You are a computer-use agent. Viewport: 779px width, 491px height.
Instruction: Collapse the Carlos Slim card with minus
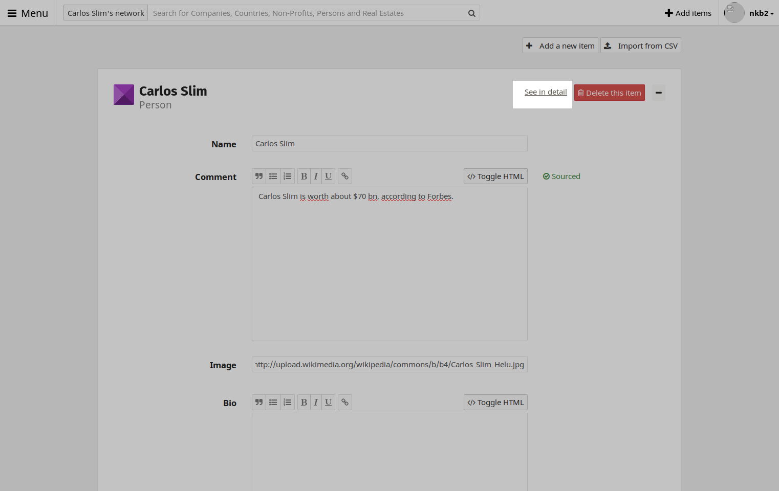coord(659,93)
